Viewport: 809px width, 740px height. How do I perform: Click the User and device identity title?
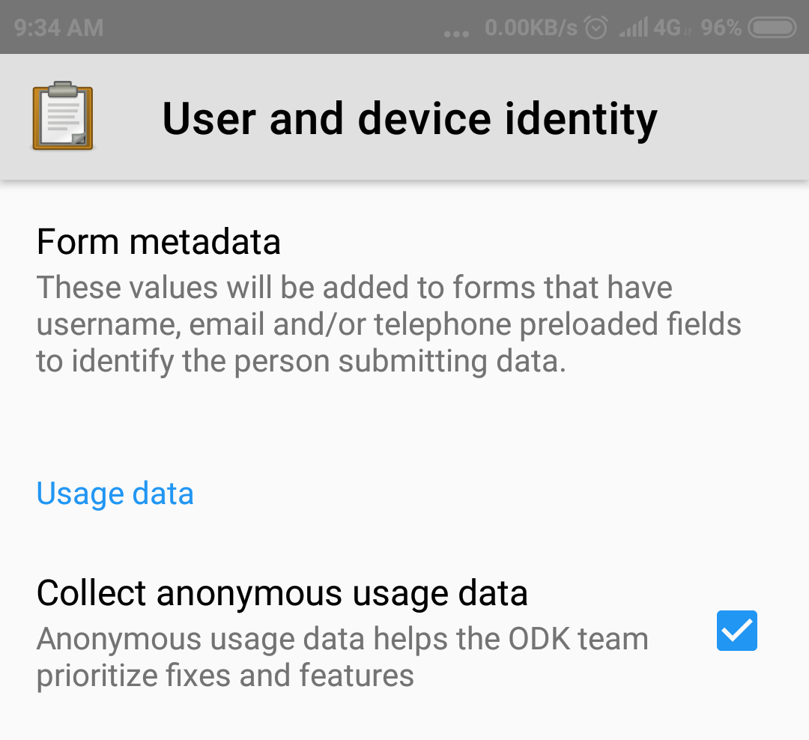pos(410,118)
